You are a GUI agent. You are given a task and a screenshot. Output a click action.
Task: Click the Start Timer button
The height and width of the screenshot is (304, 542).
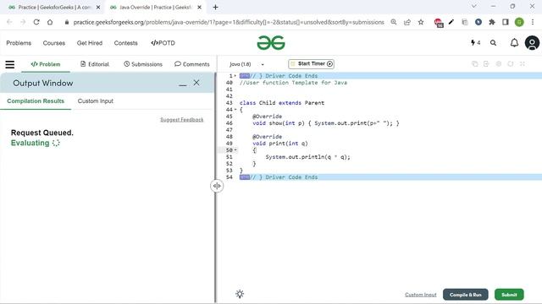(x=311, y=64)
